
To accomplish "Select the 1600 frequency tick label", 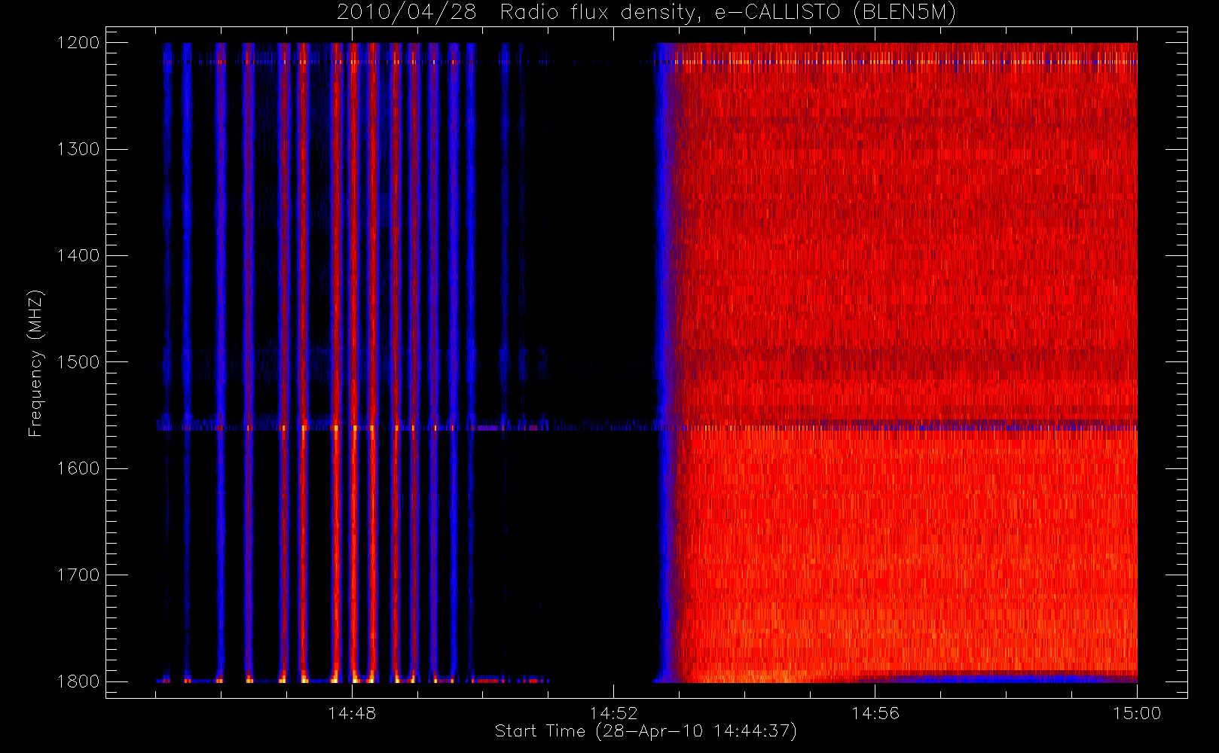I will click(78, 468).
